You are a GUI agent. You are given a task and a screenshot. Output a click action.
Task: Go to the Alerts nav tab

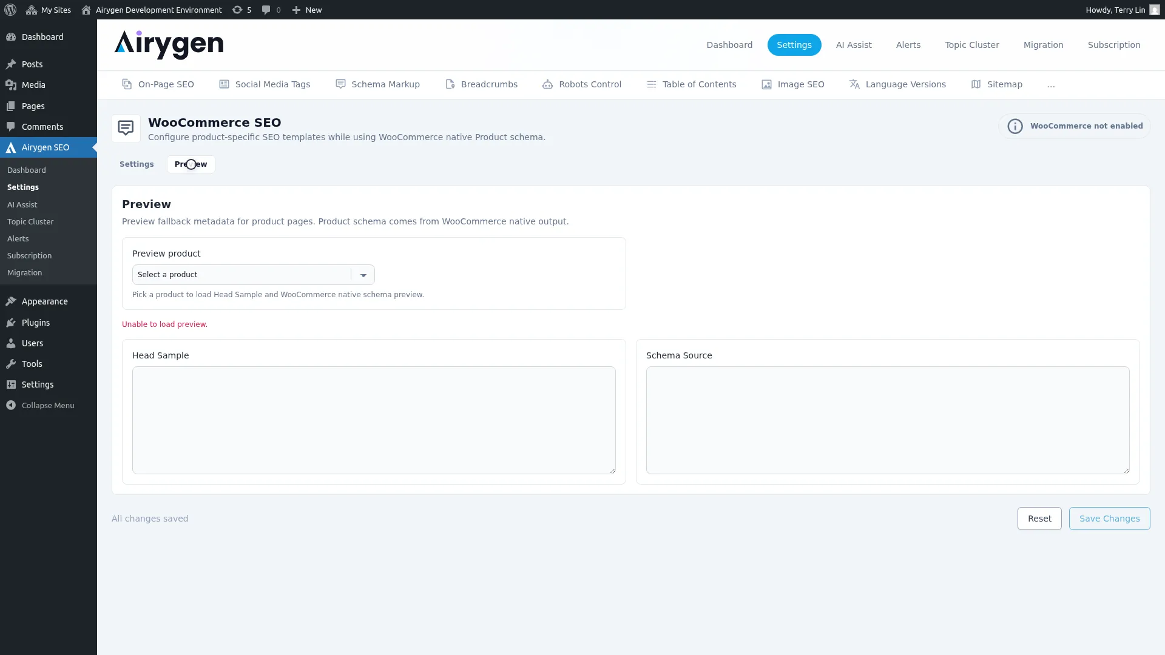click(908, 45)
